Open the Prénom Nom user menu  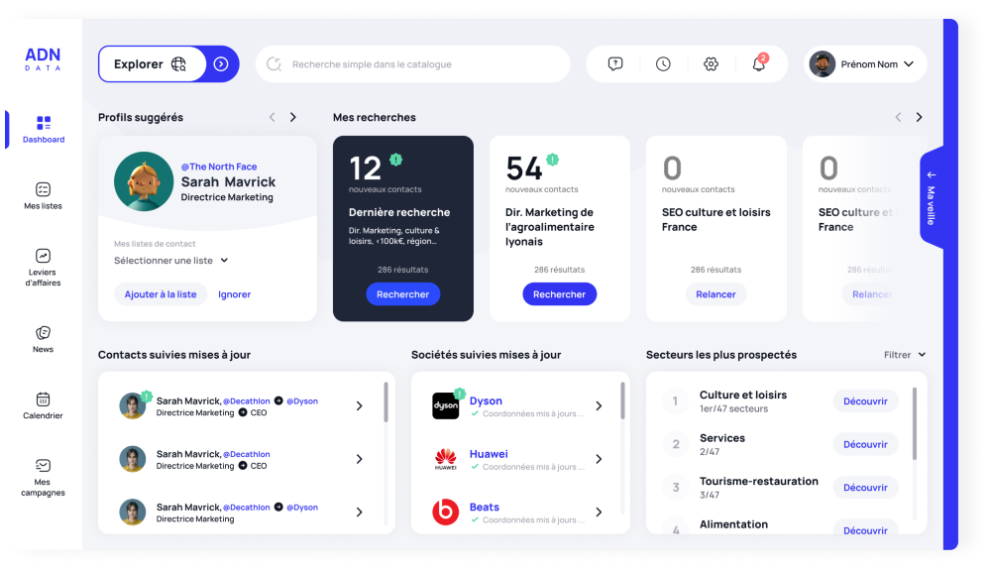click(x=865, y=64)
